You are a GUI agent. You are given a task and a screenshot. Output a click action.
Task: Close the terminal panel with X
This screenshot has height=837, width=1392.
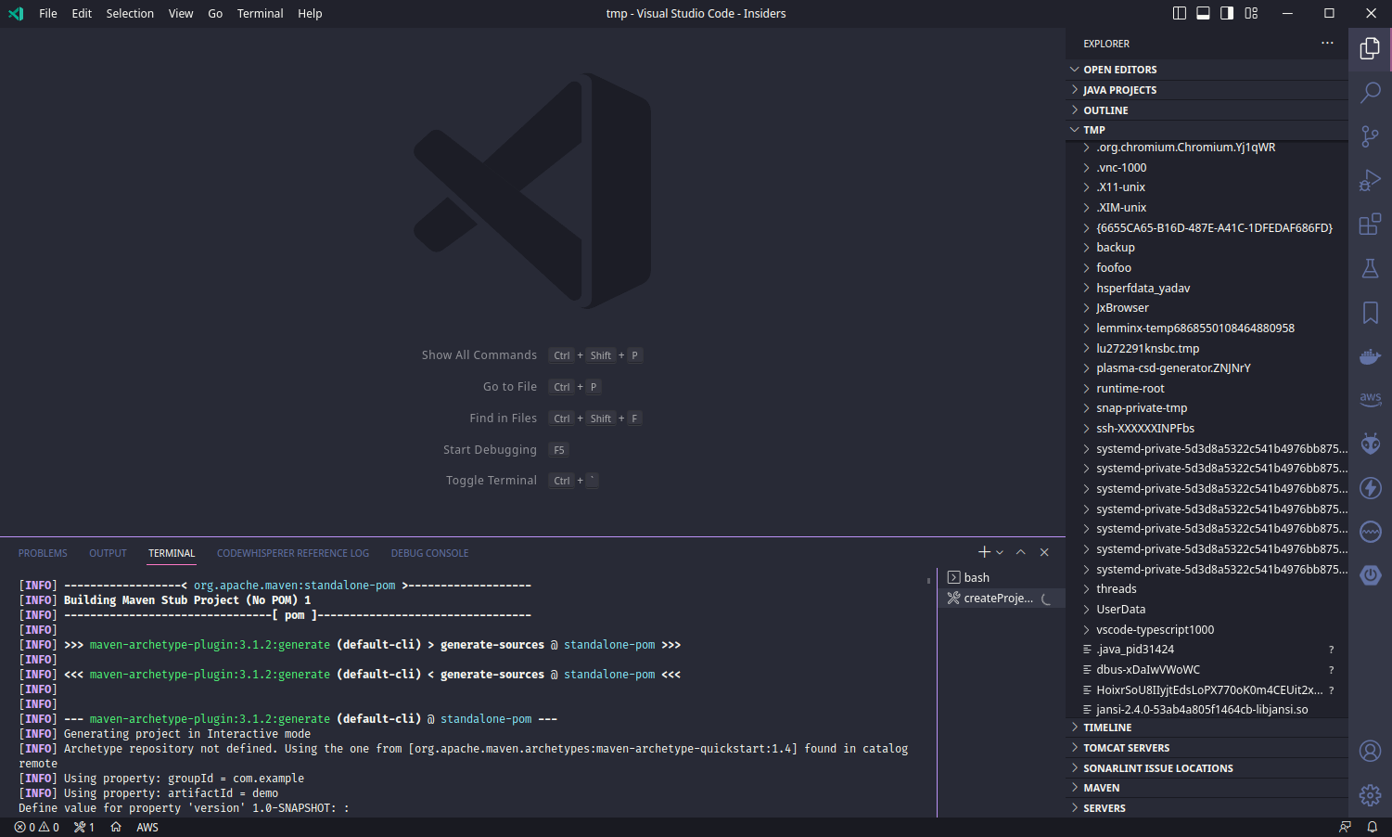pyautogui.click(x=1044, y=552)
